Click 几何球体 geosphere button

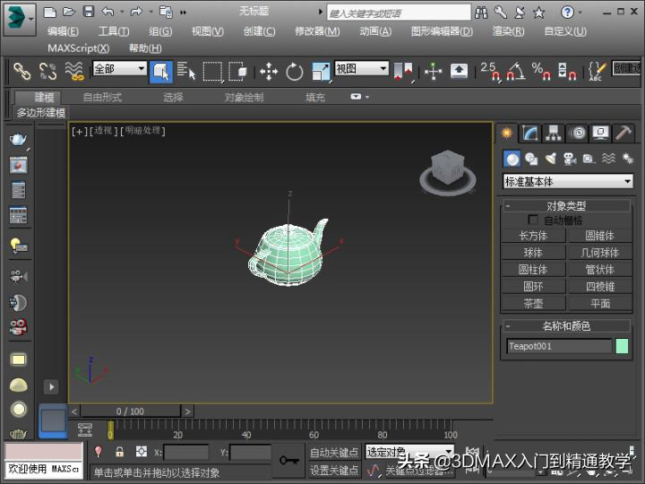[x=600, y=253]
